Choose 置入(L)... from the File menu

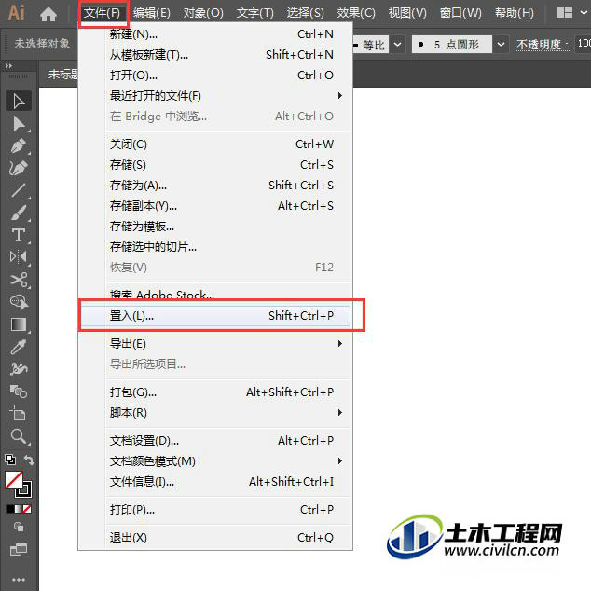[215, 315]
